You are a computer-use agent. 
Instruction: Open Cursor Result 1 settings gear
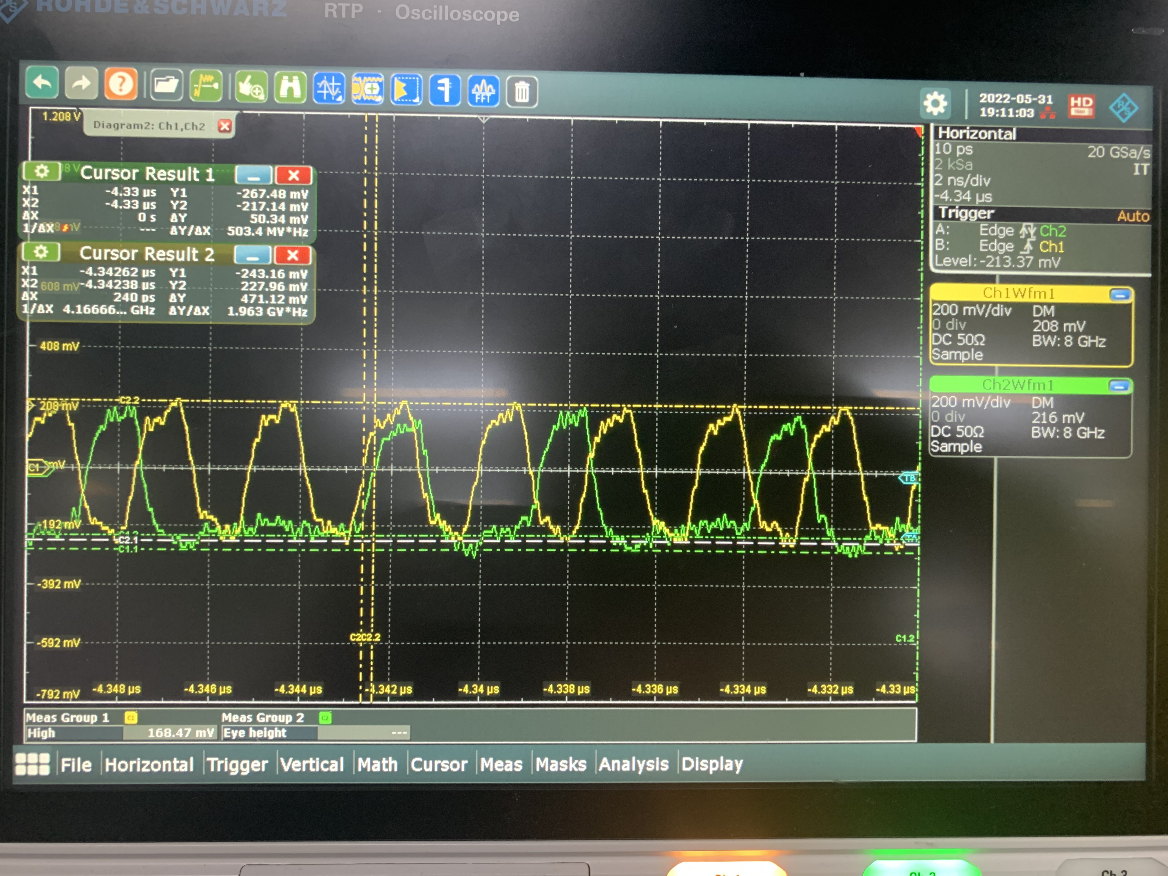coord(42,171)
